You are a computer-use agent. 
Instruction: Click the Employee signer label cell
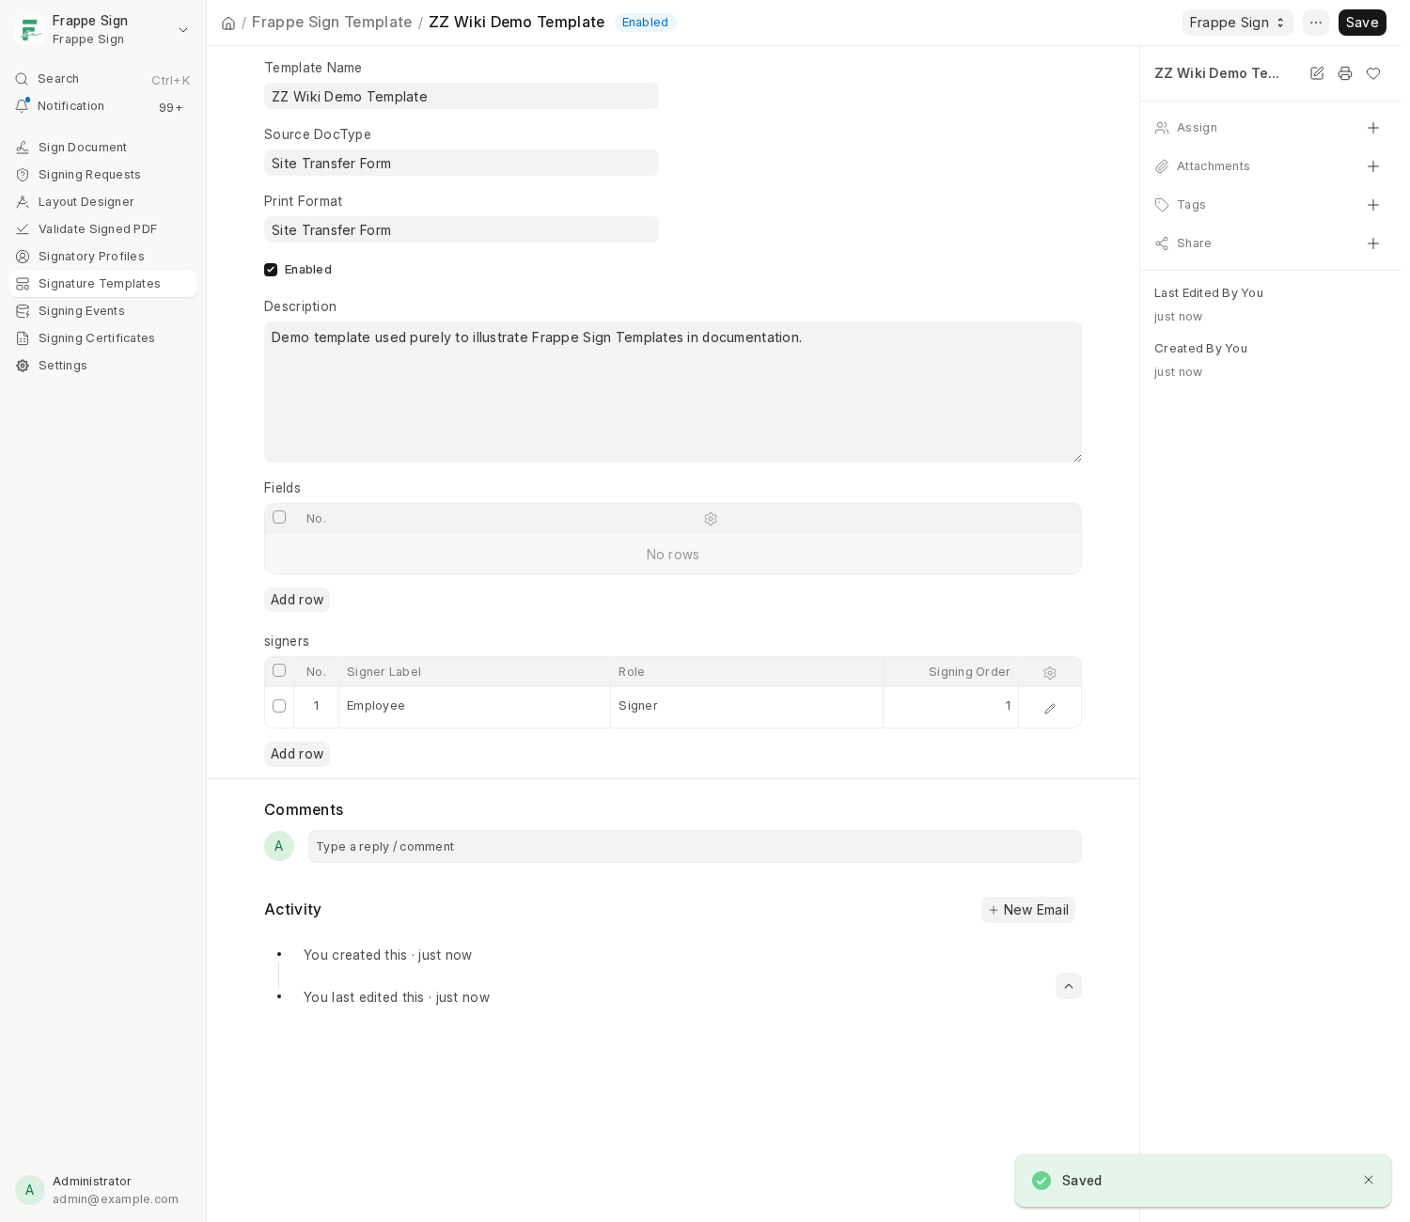475,707
